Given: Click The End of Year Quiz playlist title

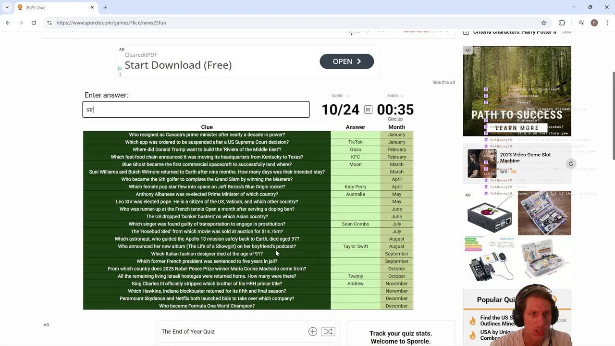Looking at the screenshot, I should (x=188, y=332).
